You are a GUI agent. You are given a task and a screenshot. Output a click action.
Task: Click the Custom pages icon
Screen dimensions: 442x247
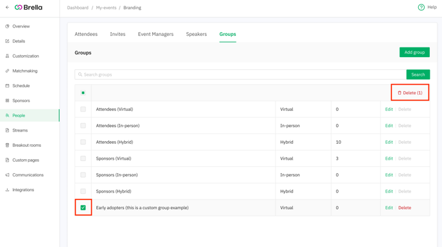coord(7,160)
